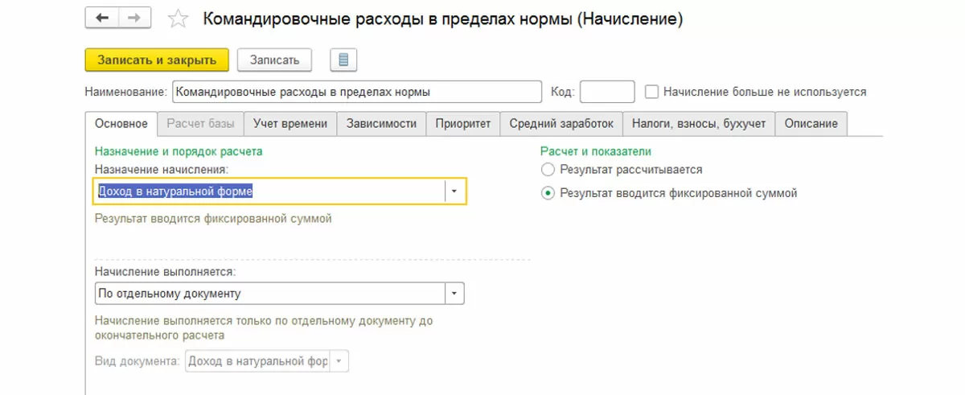Click the report list icon button
Image resolution: width=965 pixels, height=395 pixels.
pos(343,60)
